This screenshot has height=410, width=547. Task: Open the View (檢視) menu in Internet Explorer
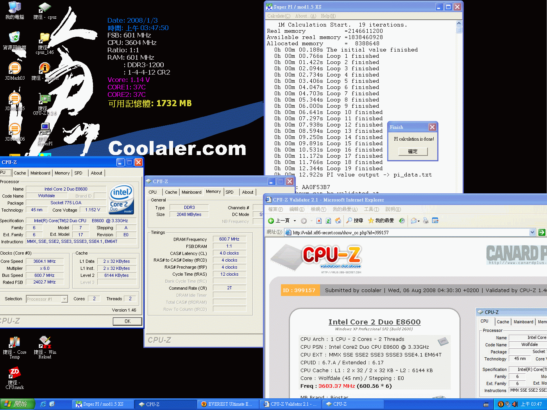(x=318, y=209)
